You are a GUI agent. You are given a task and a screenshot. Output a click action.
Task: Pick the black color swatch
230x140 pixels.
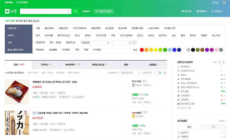click(x=193, y=50)
